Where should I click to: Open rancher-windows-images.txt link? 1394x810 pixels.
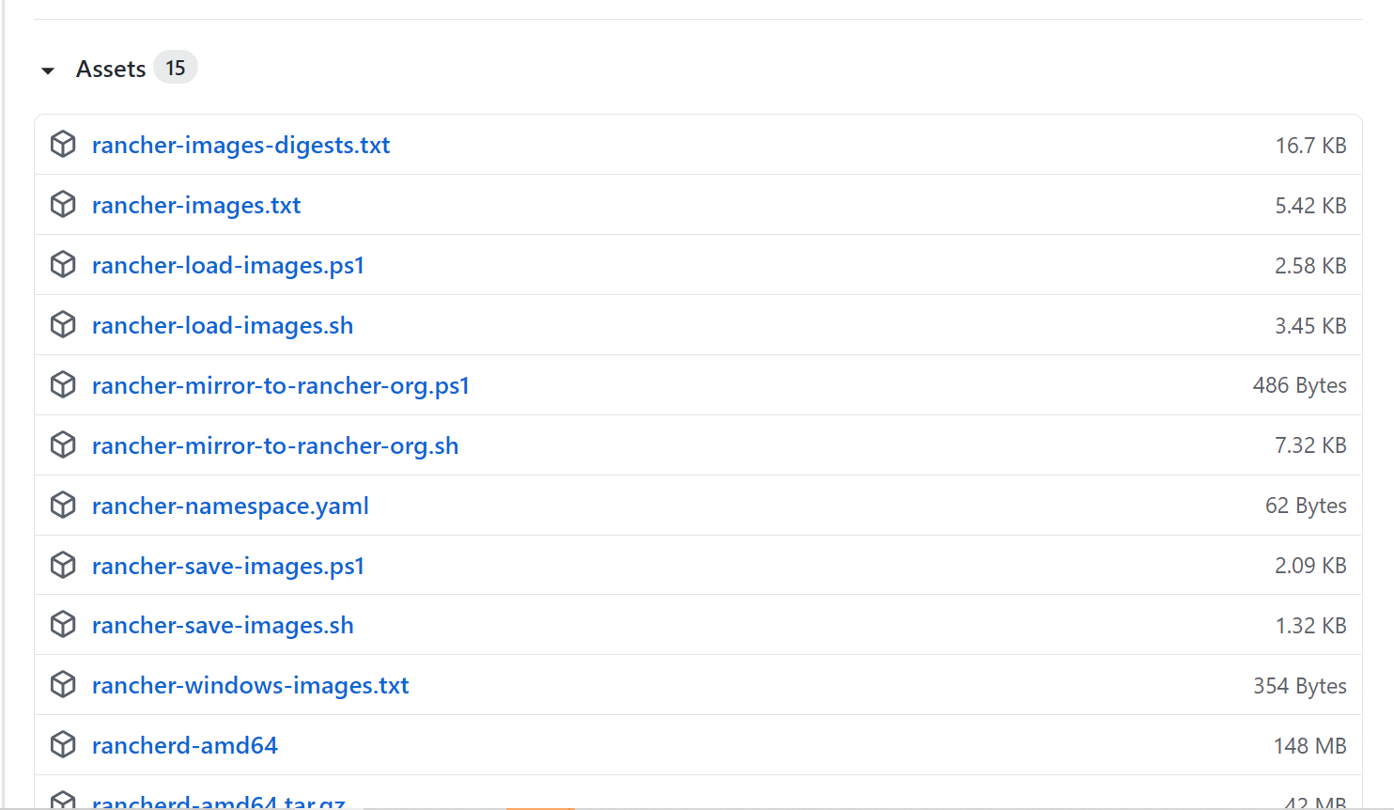pyautogui.click(x=251, y=686)
